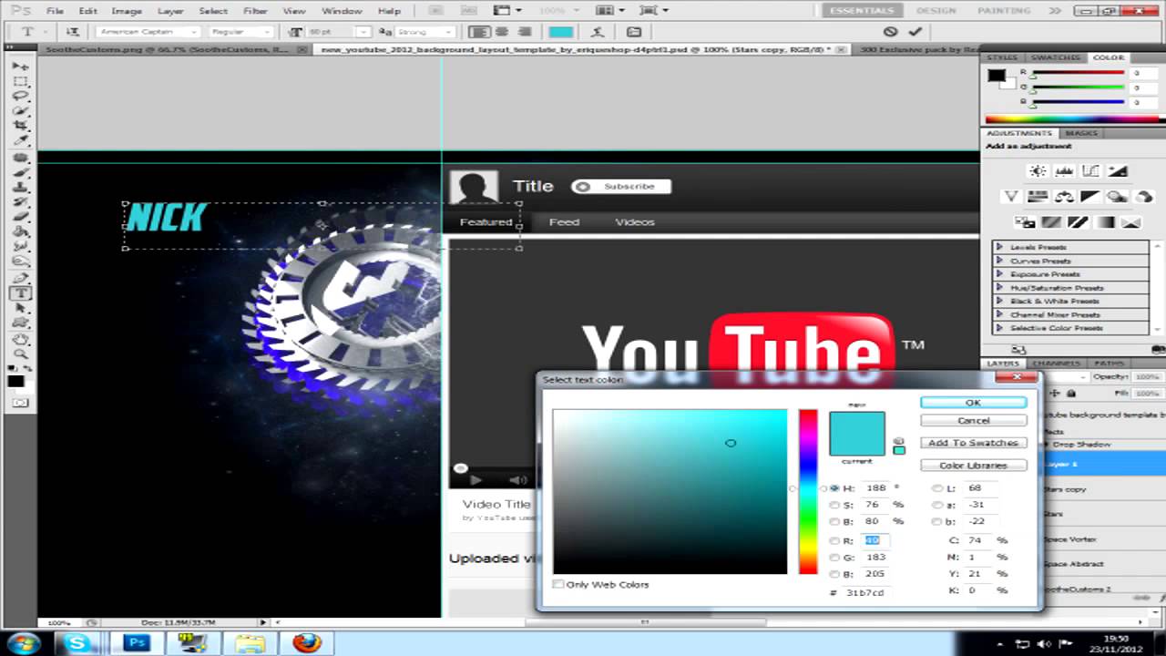This screenshot has width=1166, height=656.
Task: Add a Black & White adjustment
Action: 1091,197
